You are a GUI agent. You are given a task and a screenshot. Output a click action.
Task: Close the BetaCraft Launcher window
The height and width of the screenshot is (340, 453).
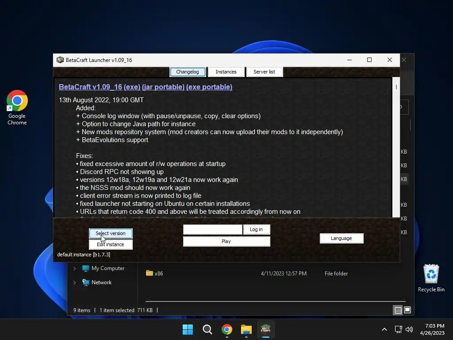390,60
